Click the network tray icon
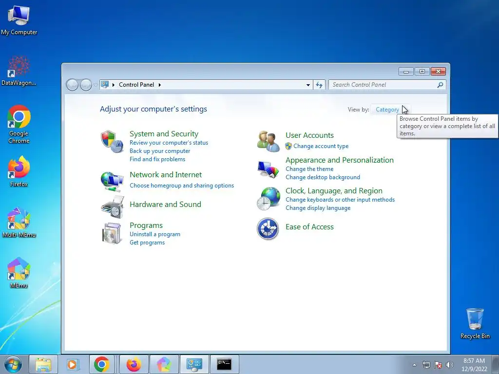 [x=426, y=365]
